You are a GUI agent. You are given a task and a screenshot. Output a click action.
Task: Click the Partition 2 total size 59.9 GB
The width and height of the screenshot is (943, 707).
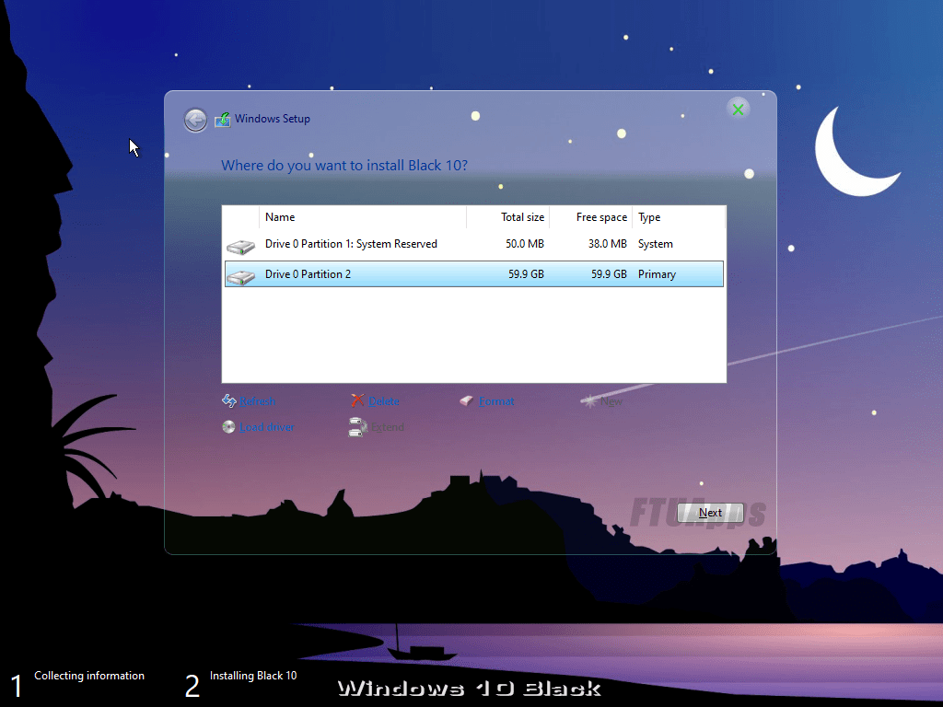(x=526, y=274)
